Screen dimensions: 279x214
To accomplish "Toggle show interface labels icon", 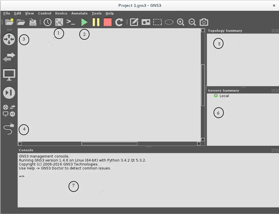I will tap(59, 22).
